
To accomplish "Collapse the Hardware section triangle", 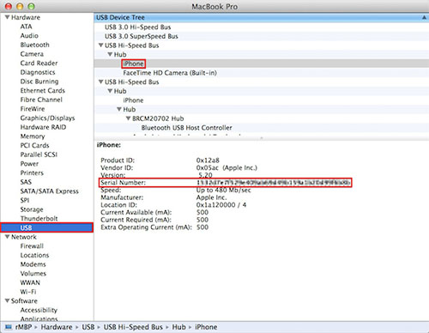I will 8,17.
